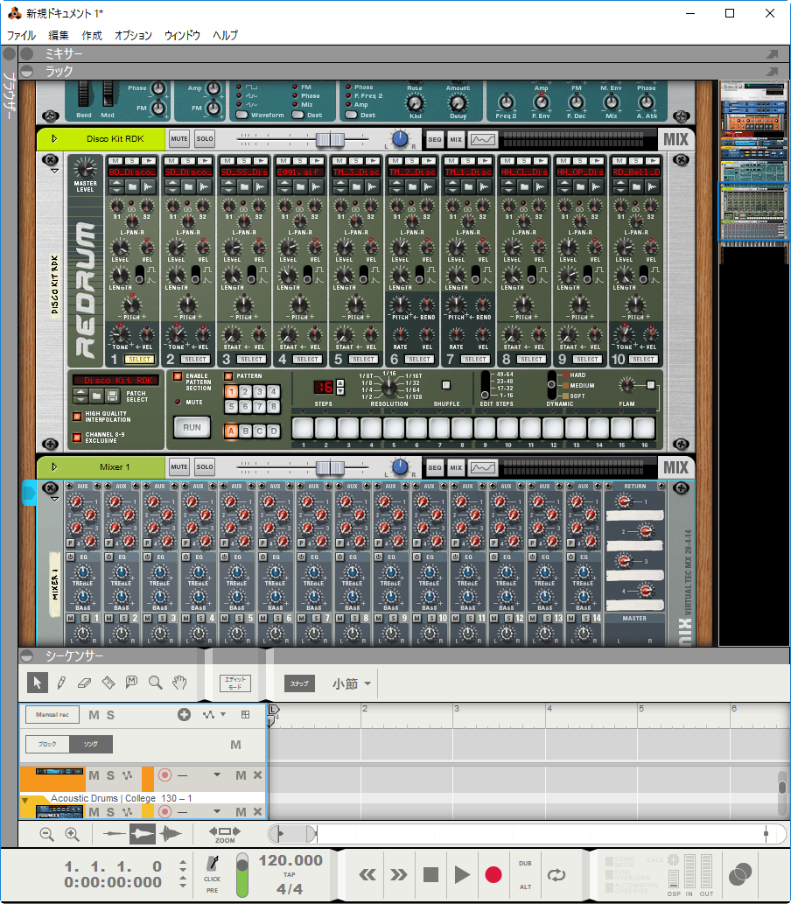Select the magnifying glass zoom tool
This screenshot has width=791, height=904.
[155, 683]
